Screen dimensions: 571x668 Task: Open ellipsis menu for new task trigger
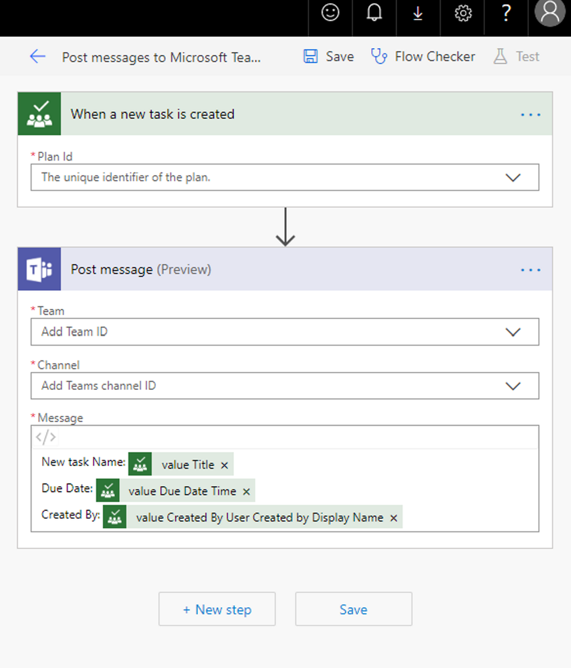530,114
